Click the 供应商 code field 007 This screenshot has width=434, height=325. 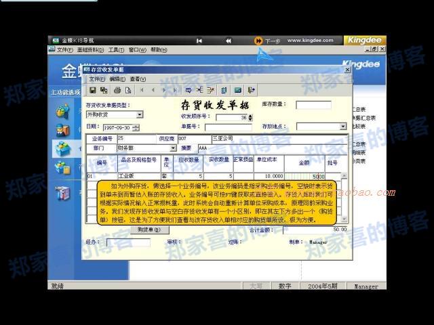click(195, 139)
